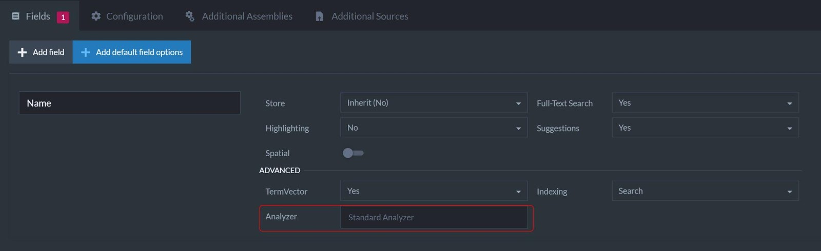Switch to the Configuration tab

click(x=134, y=16)
